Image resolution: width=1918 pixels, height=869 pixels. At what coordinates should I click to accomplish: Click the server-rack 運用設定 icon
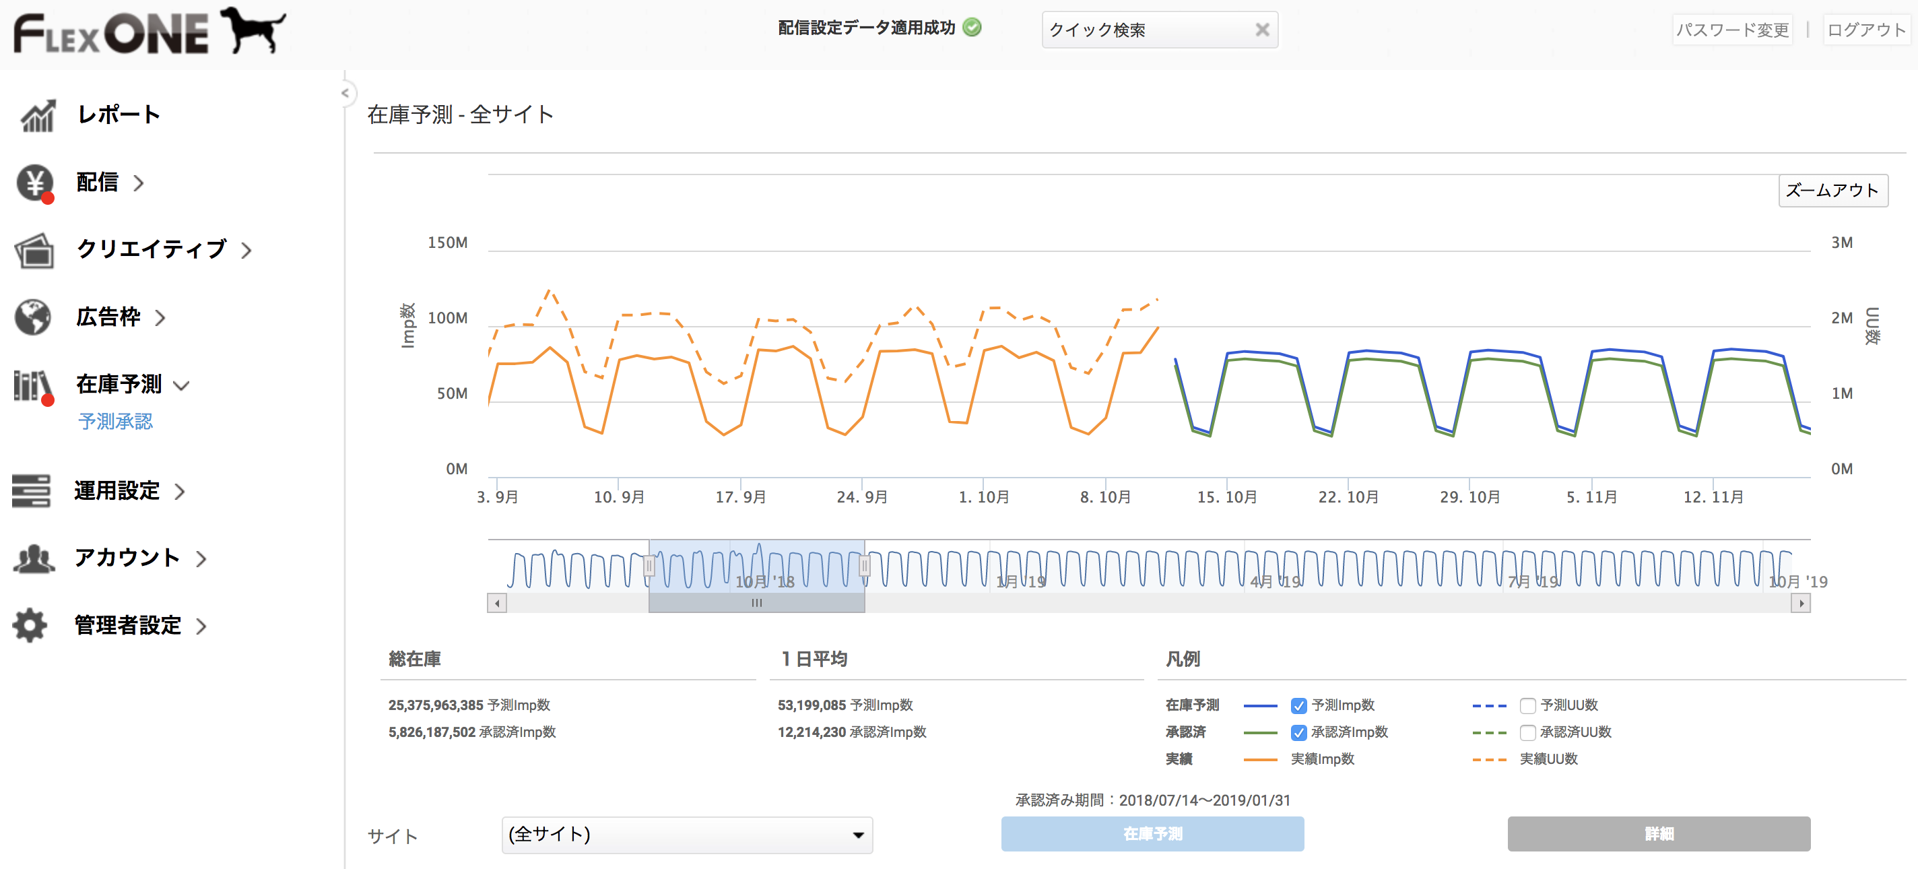click(x=31, y=490)
